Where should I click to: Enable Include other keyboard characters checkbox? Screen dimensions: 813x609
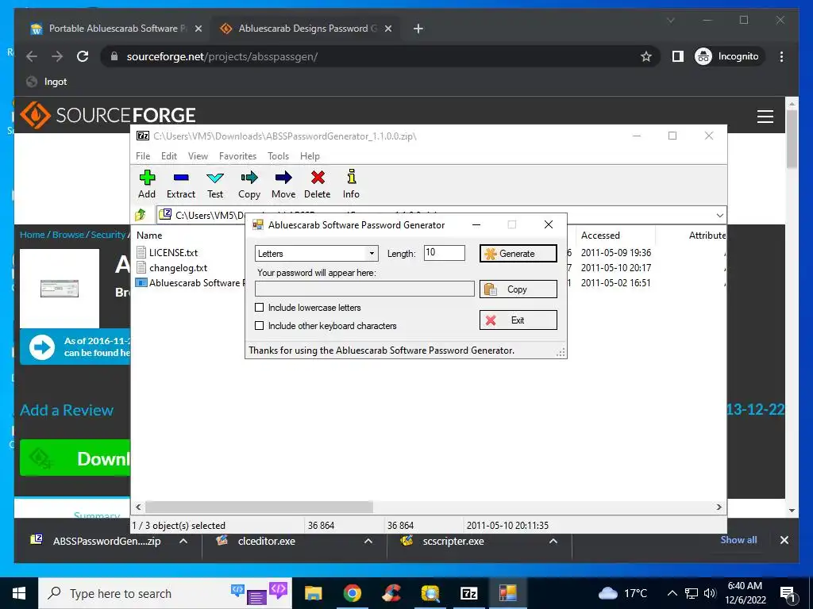pyautogui.click(x=260, y=326)
